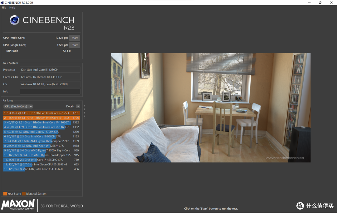337x213 pixels.
Task: Select the AMD Ryzen 7 1700X ranking row
Action: [x=42, y=150]
